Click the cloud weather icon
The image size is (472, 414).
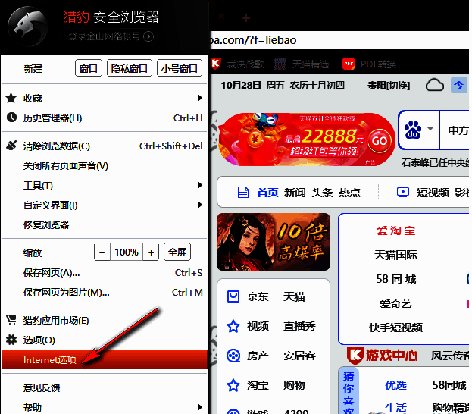click(435, 85)
